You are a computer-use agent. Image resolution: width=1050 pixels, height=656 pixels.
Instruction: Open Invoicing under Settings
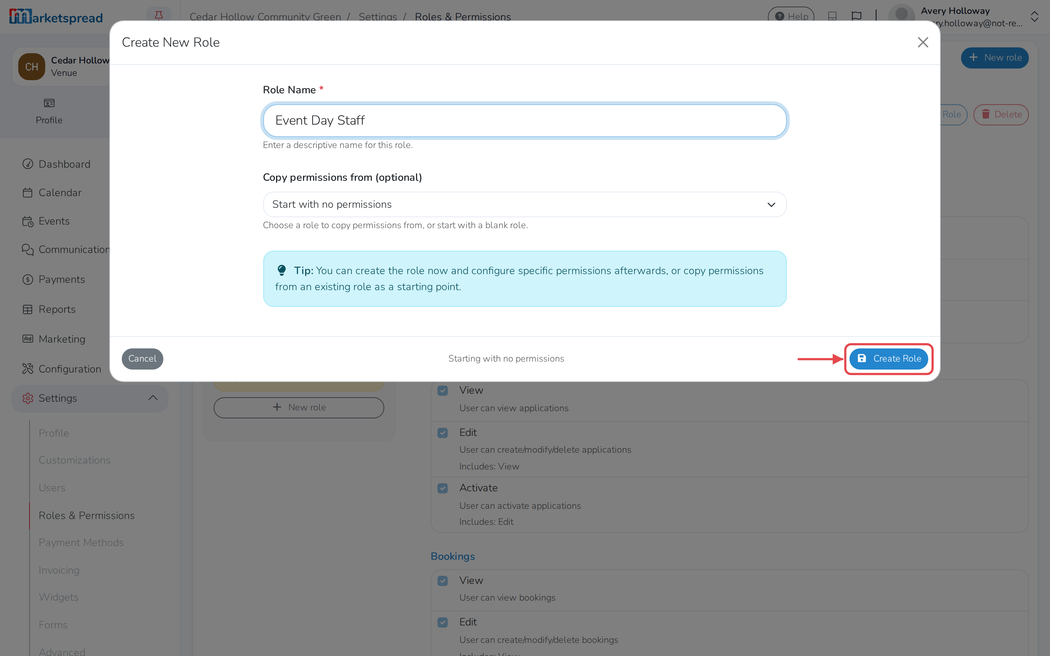pos(59,570)
